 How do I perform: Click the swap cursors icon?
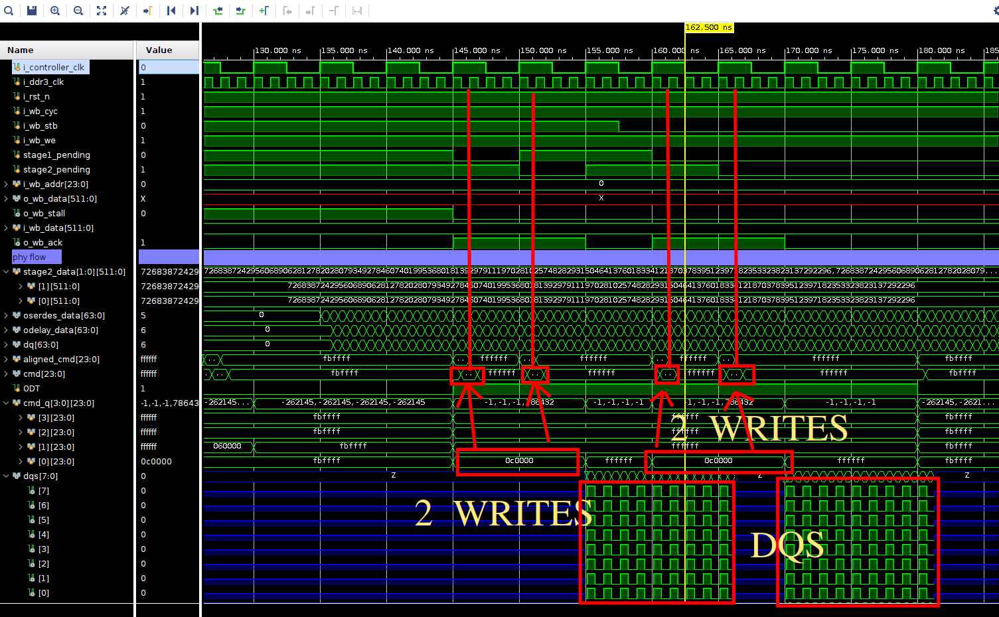pos(357,11)
